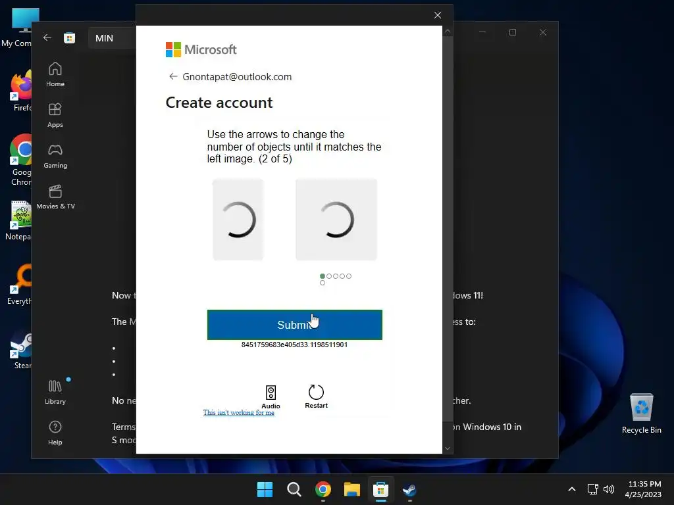Select the Recycle Bin desktop icon
The width and height of the screenshot is (674, 505).
[x=641, y=414]
